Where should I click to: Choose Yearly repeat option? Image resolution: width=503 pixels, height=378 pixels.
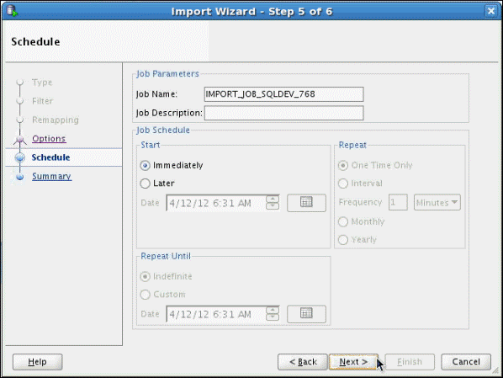[357, 240]
